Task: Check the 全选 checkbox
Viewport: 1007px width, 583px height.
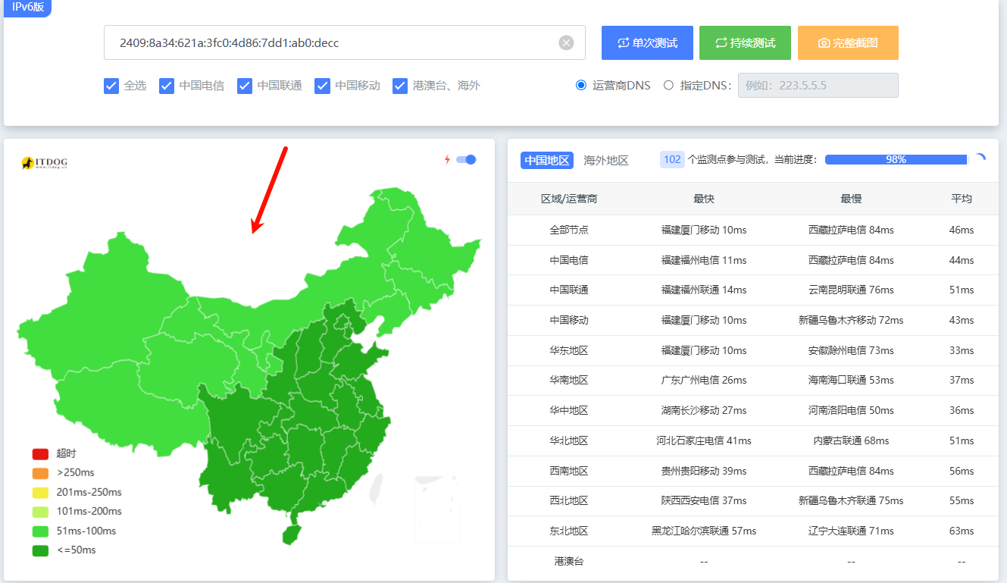Action: pyautogui.click(x=111, y=86)
